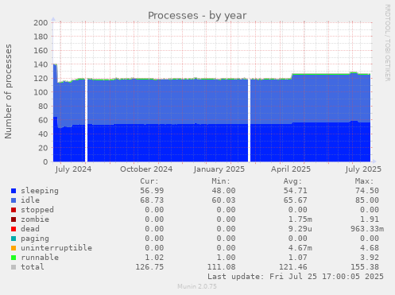Click the October 2024 axis label
395x295 pixels.
click(x=146, y=169)
